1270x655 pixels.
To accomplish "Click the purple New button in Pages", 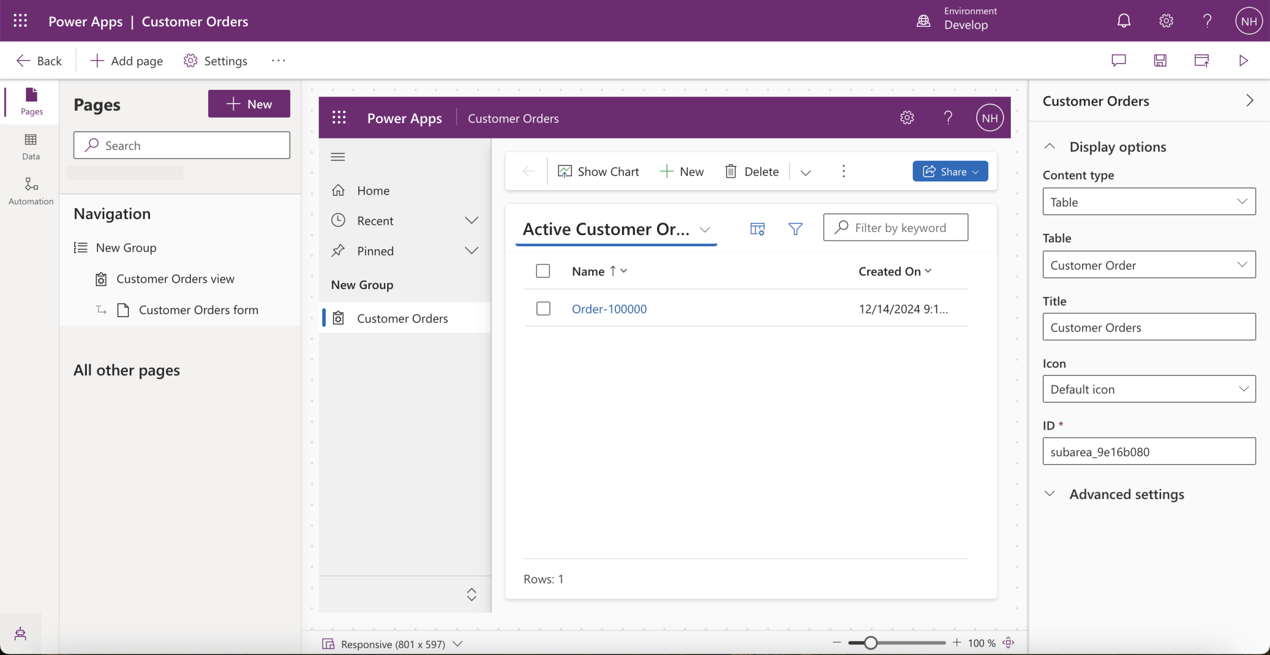I will 249,104.
